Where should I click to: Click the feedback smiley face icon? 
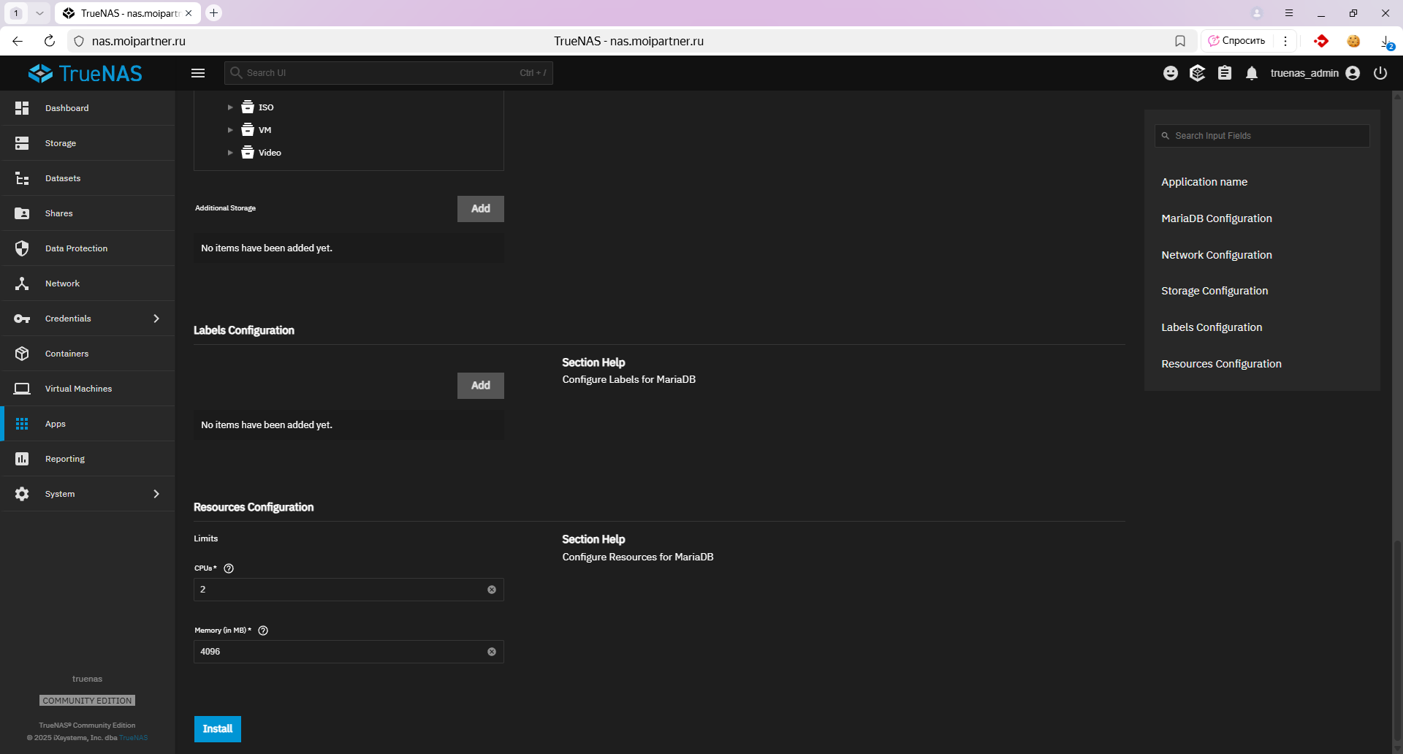click(x=1171, y=73)
